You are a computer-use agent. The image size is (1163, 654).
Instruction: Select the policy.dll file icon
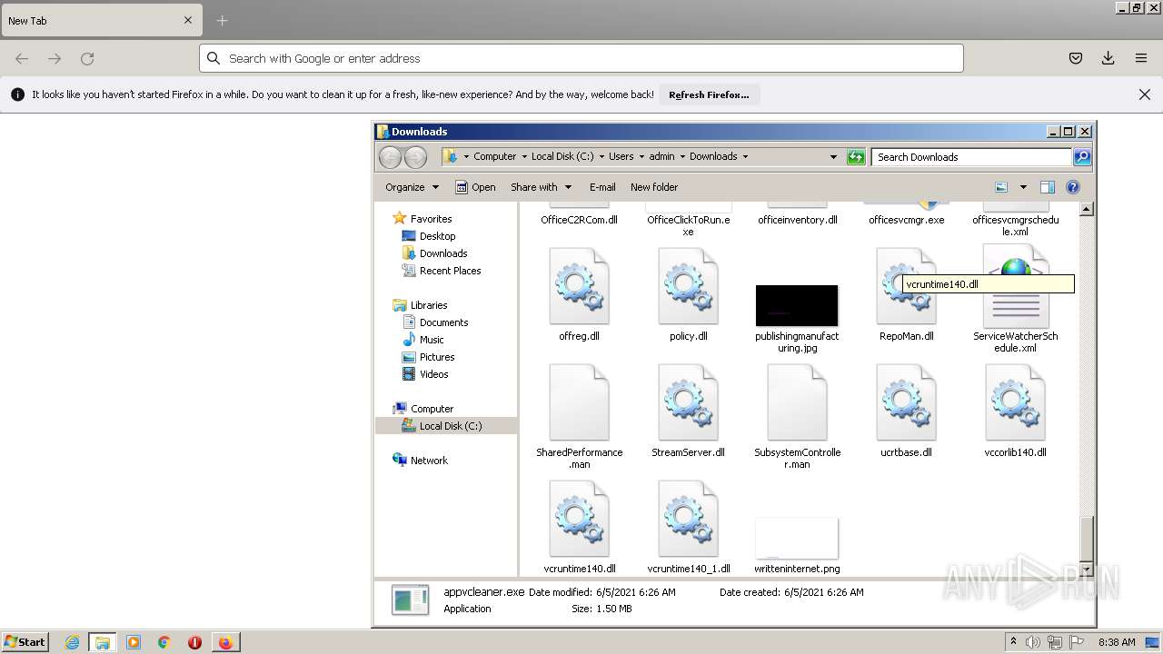point(688,286)
